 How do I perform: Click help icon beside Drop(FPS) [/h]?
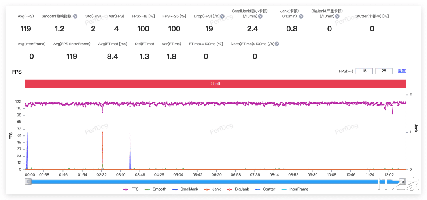tap(222, 16)
